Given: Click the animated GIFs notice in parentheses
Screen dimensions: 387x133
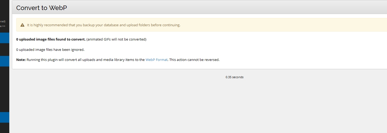Looking at the screenshot, I should (116, 39).
